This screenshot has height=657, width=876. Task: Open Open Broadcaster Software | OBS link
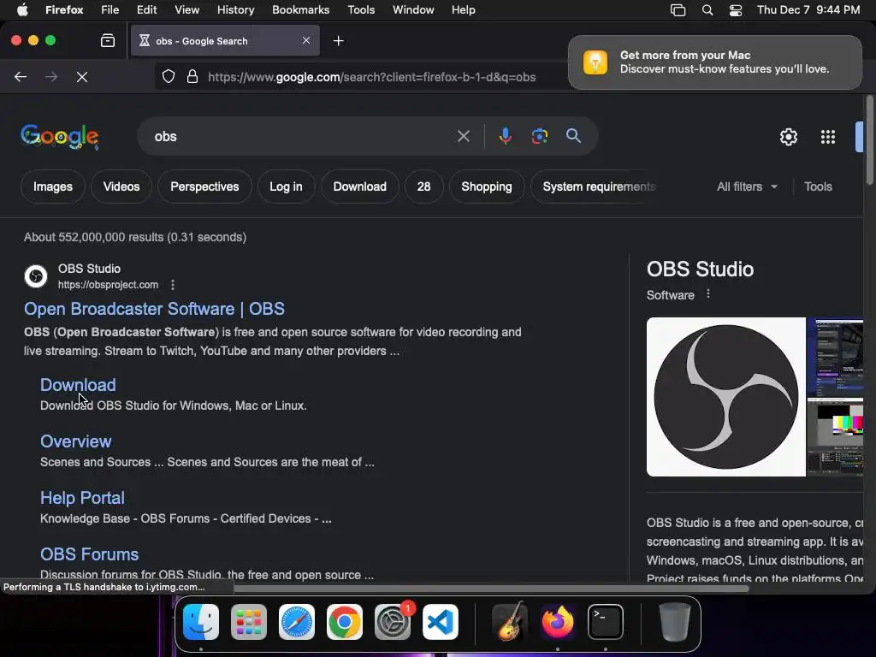point(154,309)
